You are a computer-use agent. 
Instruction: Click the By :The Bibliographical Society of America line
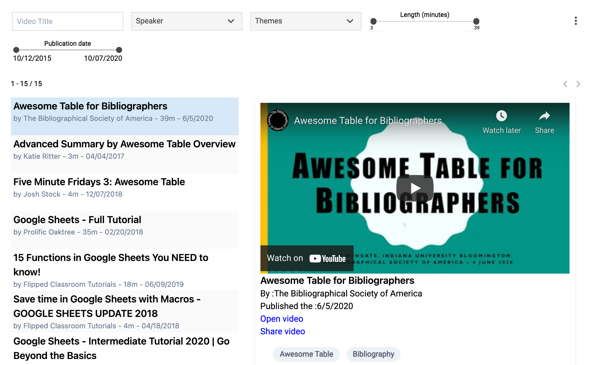[341, 293]
